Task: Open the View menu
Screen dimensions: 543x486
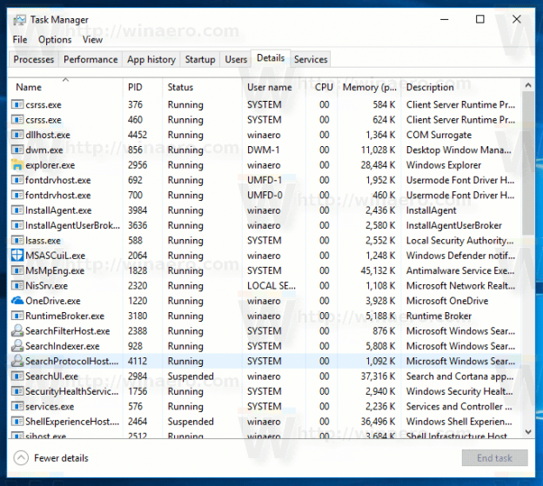Action: (x=92, y=39)
